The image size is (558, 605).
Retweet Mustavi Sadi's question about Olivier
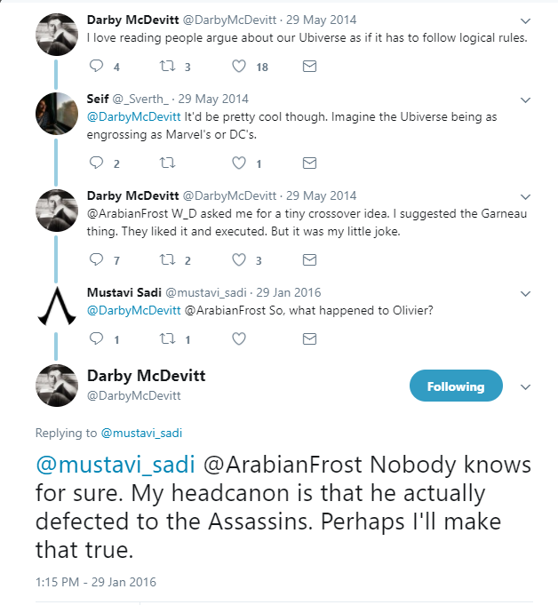click(166, 338)
